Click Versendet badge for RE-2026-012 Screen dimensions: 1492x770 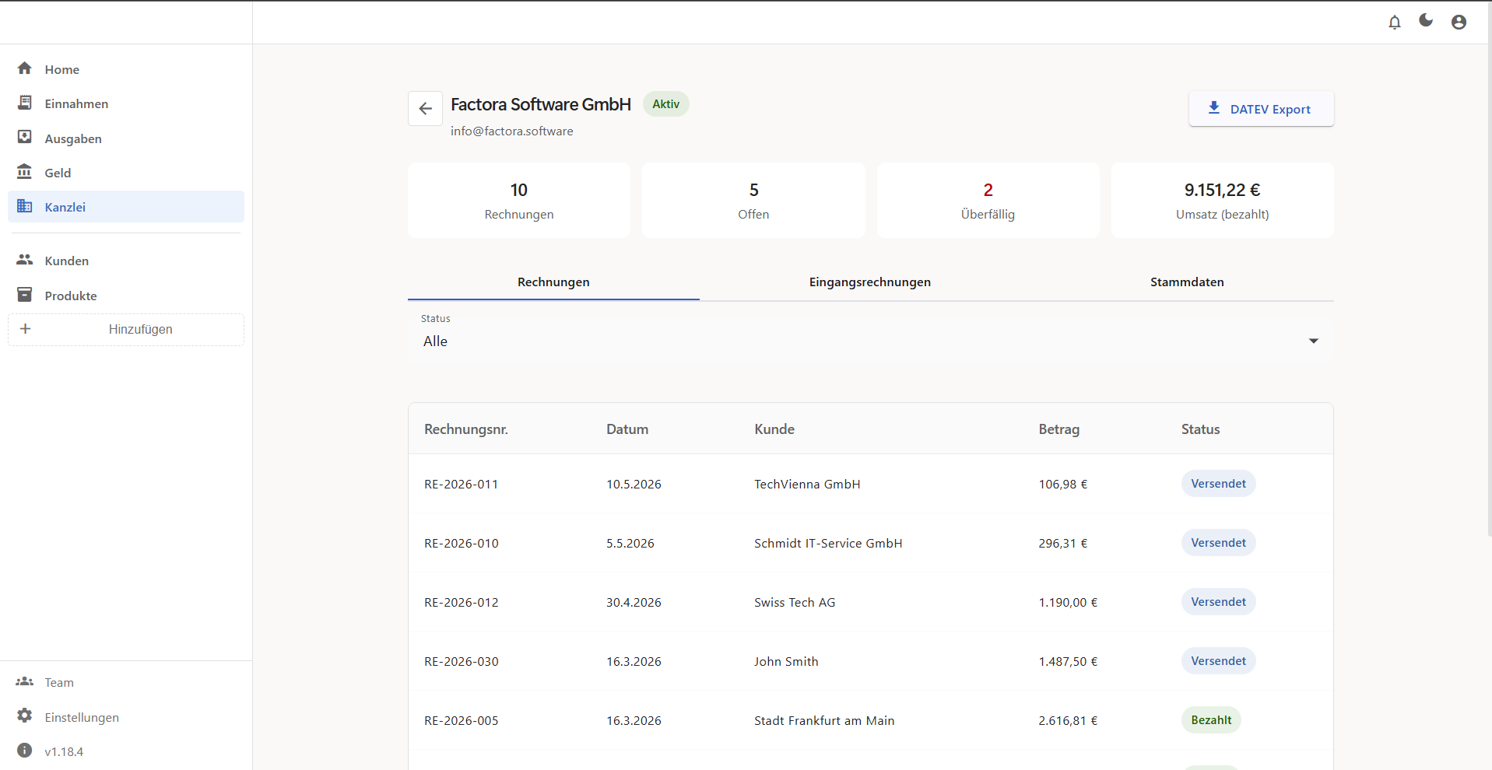pos(1218,602)
